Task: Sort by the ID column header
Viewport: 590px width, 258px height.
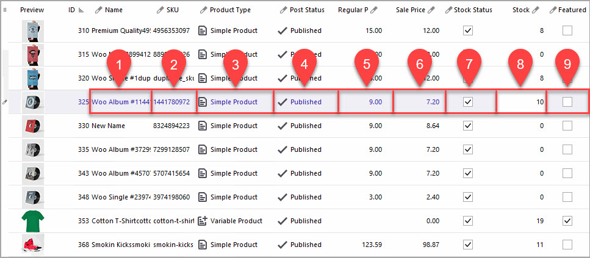Action: point(72,10)
